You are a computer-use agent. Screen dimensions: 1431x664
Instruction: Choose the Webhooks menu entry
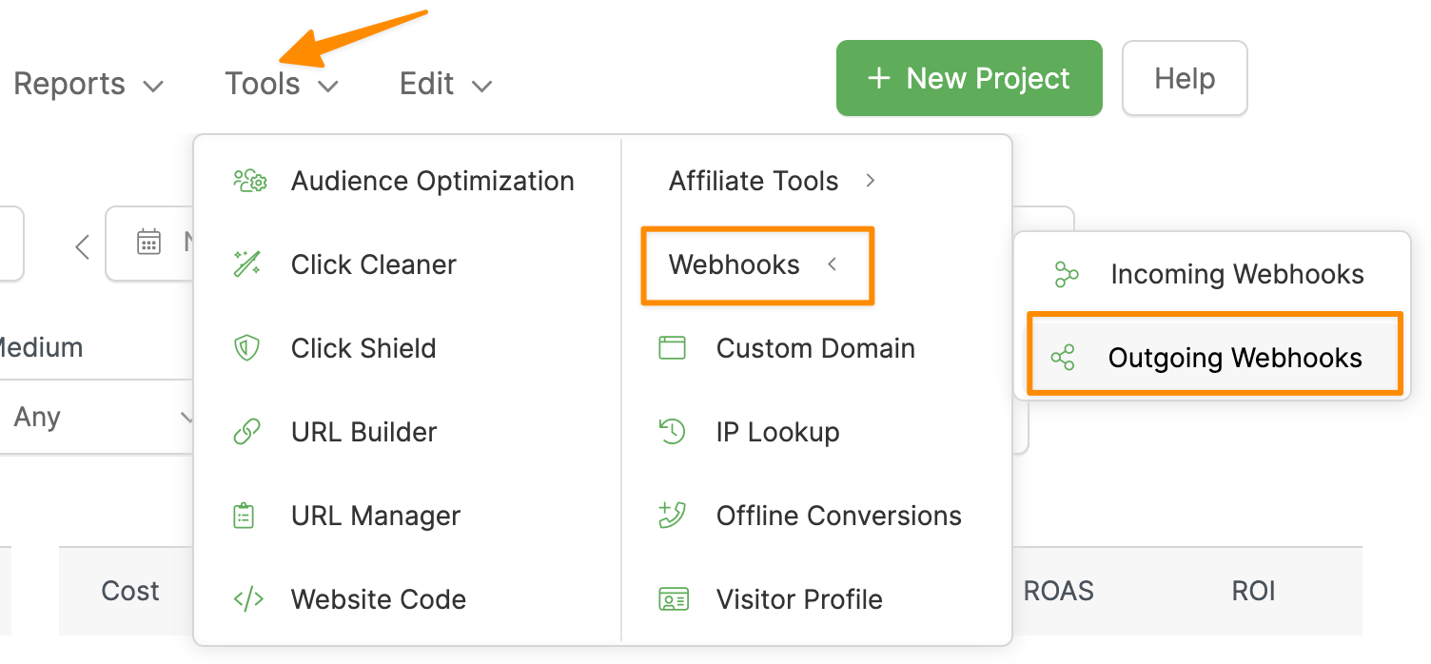click(735, 264)
